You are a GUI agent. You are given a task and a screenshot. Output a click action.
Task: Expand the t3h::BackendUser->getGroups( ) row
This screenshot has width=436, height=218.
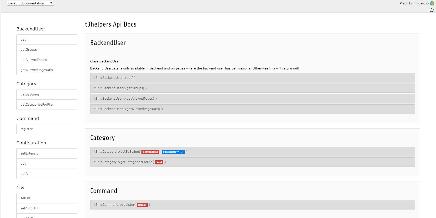[x=252, y=88]
